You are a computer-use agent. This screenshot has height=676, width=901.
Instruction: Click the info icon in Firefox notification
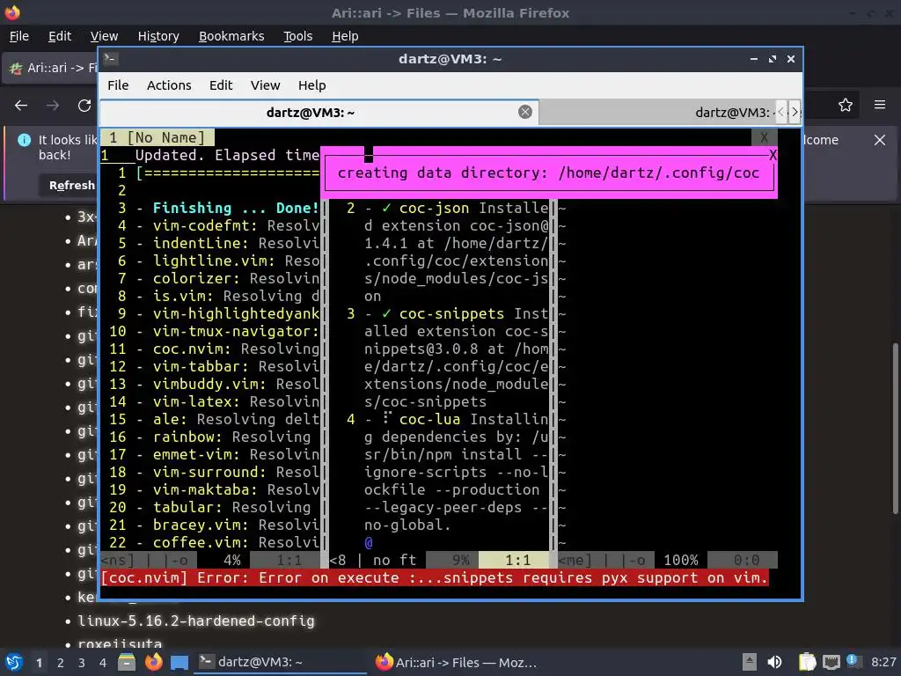click(24, 140)
